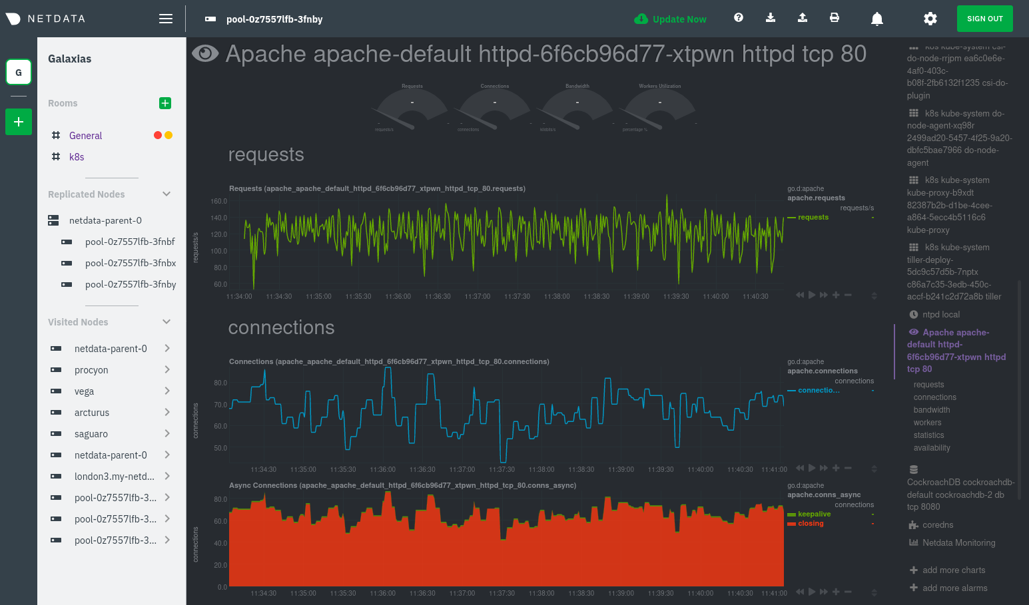Click the Requests chart resize handle
The width and height of the screenshot is (1029, 605).
click(x=874, y=296)
